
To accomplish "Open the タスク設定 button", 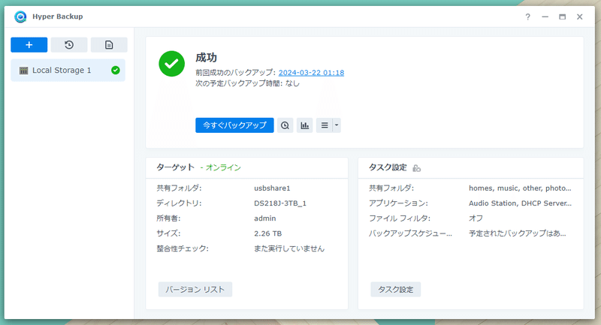I will pyautogui.click(x=396, y=290).
